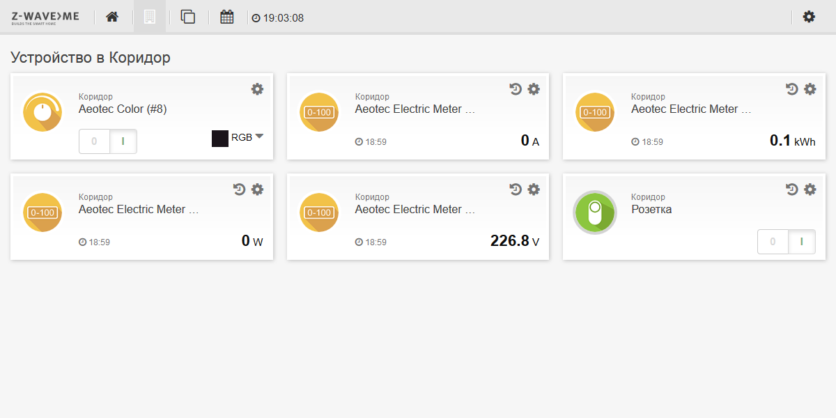Expand the RGB dropdown arrow

pyautogui.click(x=259, y=137)
